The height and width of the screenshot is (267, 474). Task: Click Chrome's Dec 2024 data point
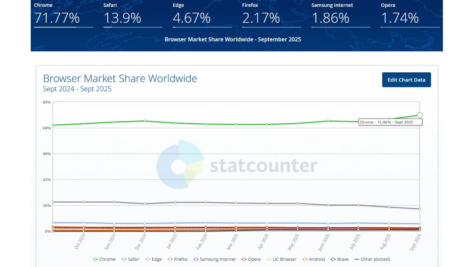click(x=145, y=121)
